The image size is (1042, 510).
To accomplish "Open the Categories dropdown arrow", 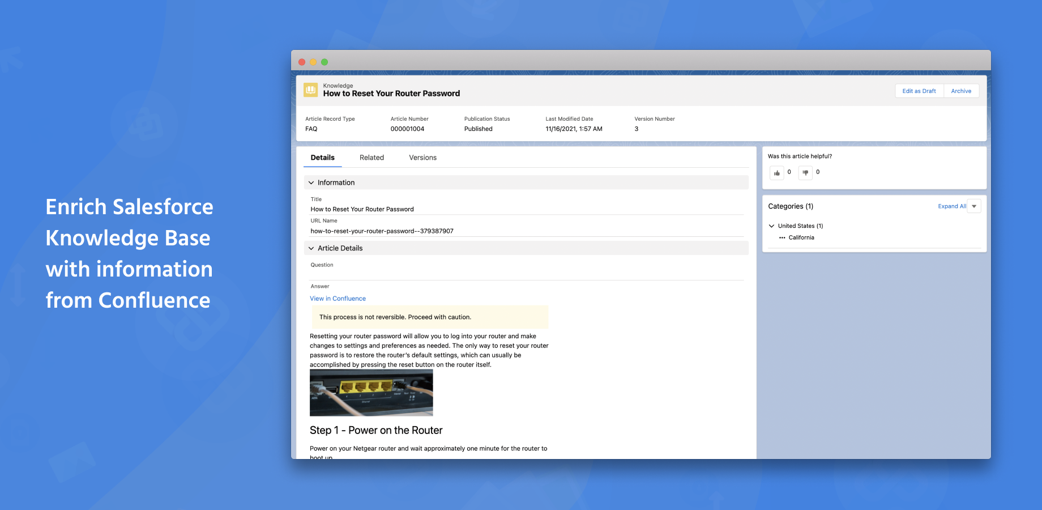I will coord(974,206).
